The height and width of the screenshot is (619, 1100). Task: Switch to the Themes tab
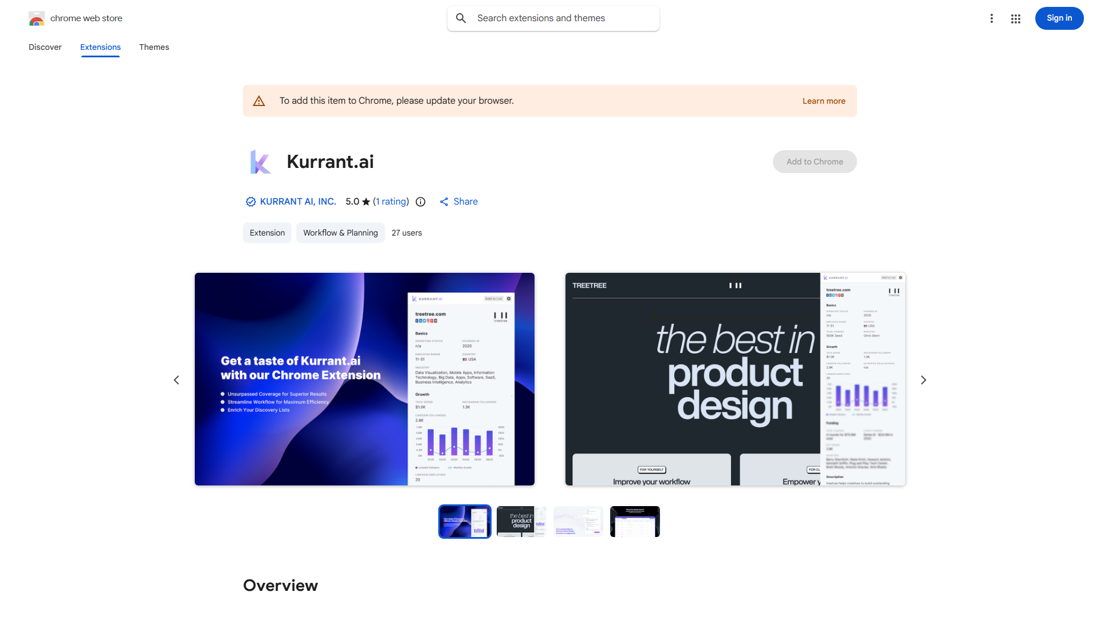coord(154,47)
